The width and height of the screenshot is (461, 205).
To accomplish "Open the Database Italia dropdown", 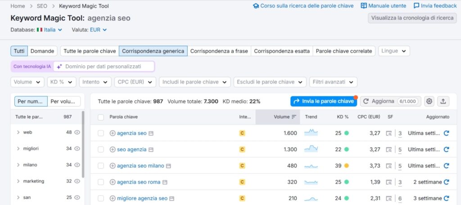I will click(x=50, y=30).
